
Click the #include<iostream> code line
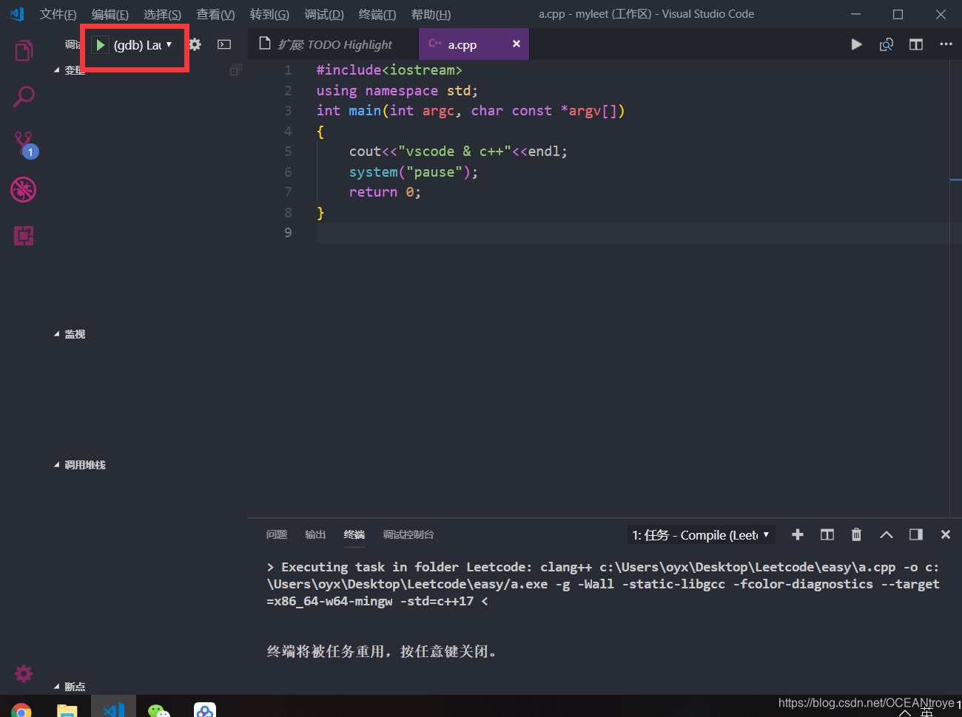tap(389, 70)
